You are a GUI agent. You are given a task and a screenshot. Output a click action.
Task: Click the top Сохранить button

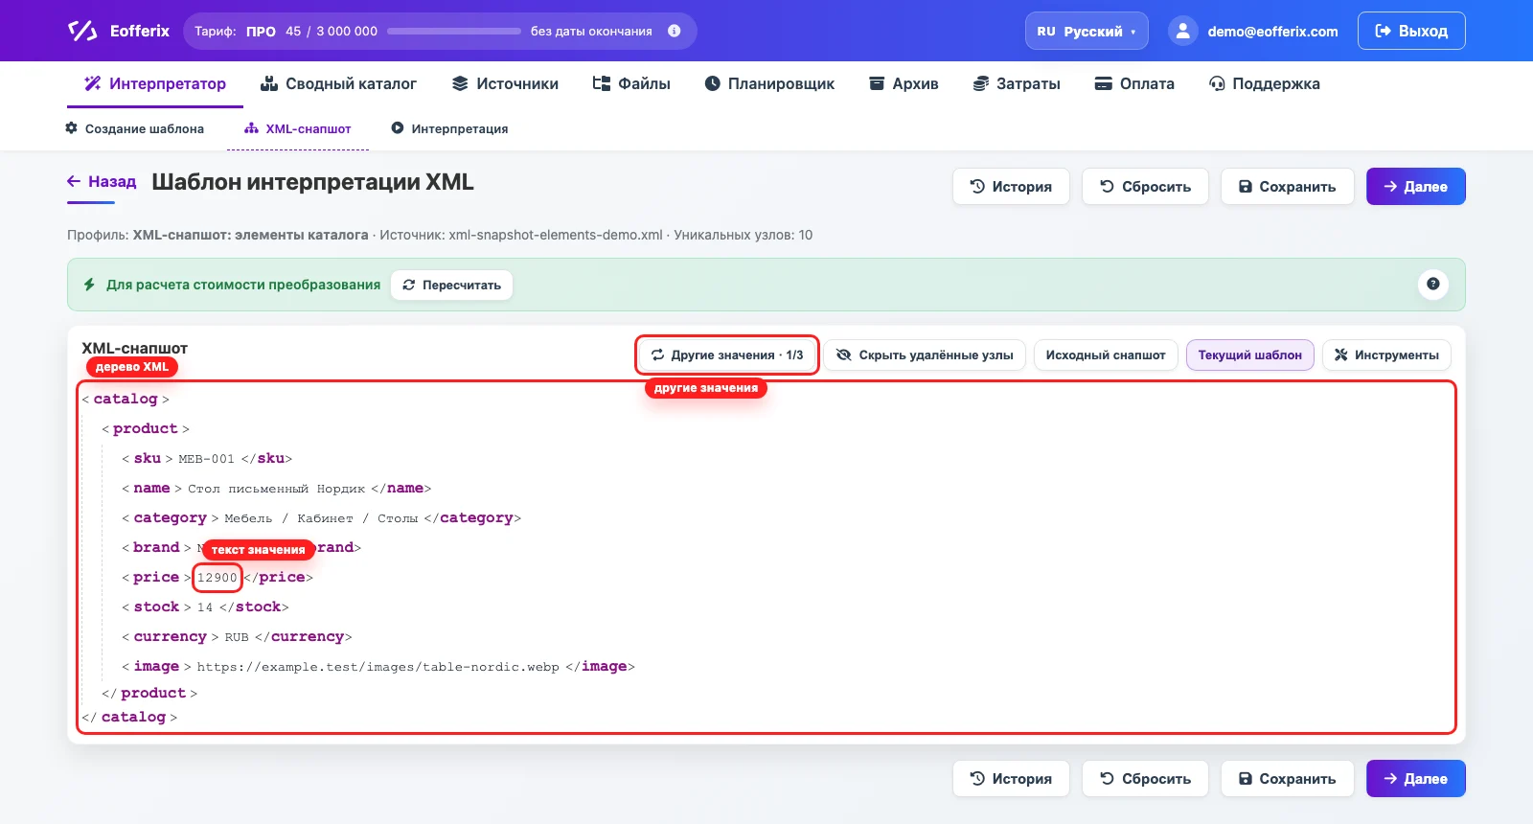pos(1287,187)
